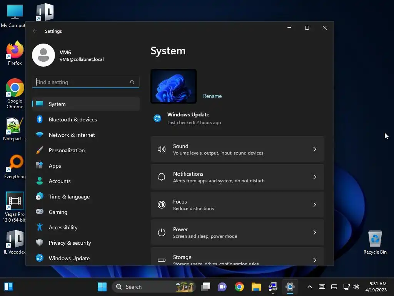Click the Gaming controller icon
394x296 pixels.
pos(40,212)
